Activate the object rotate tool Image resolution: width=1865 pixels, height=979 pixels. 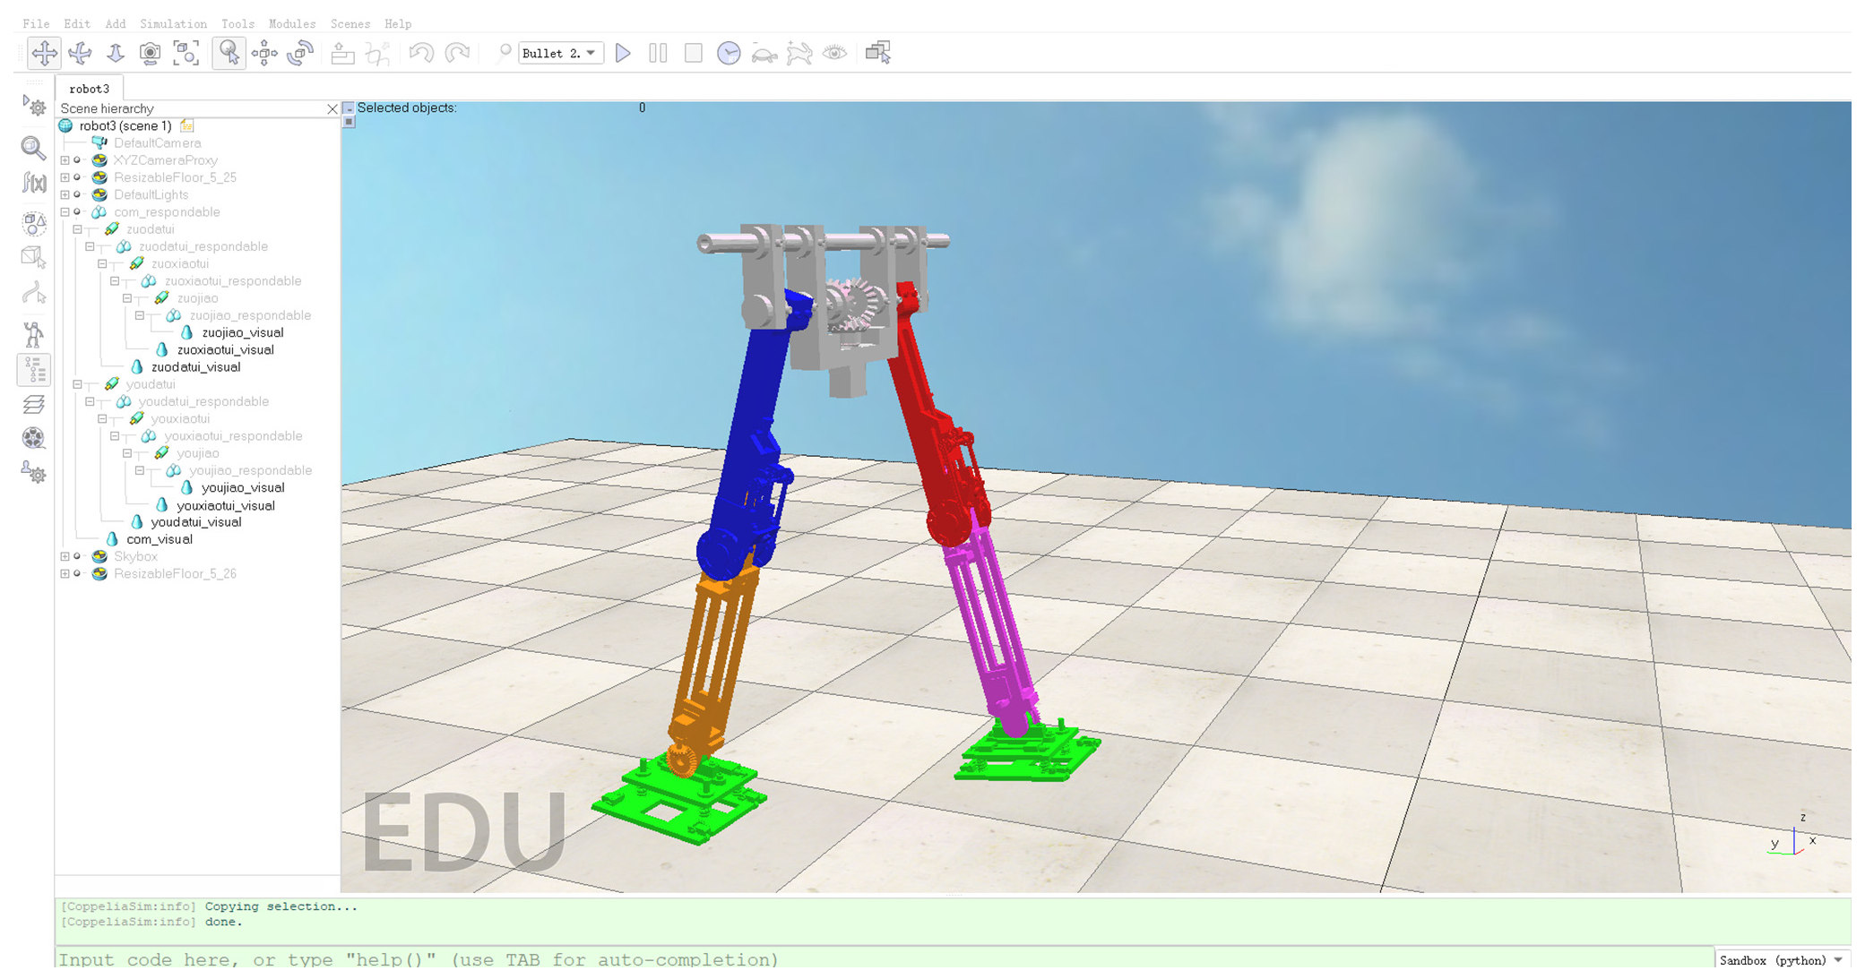click(x=300, y=53)
